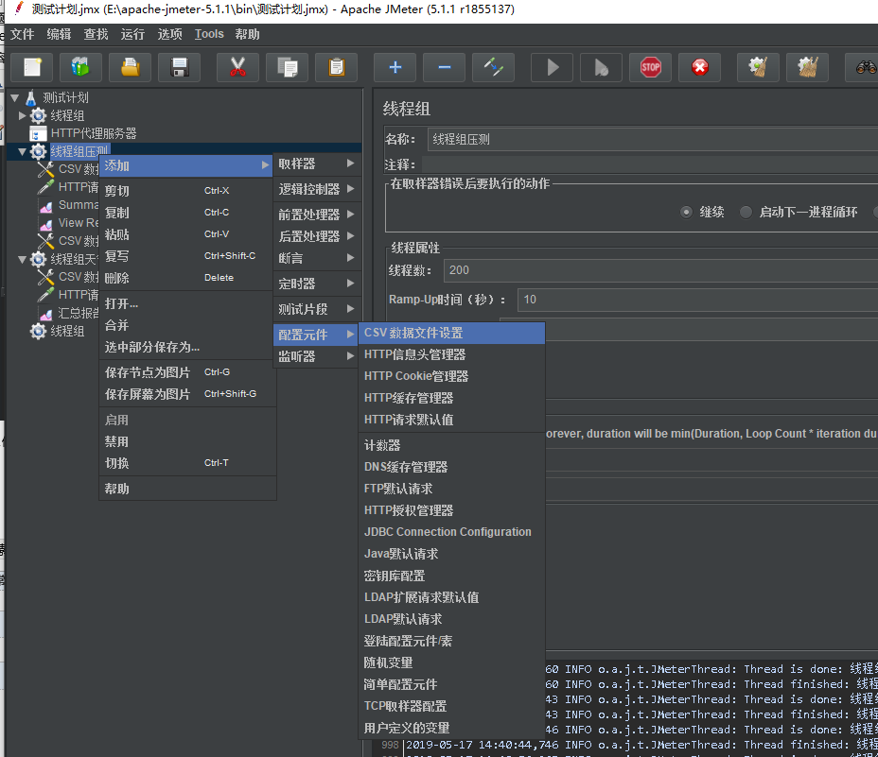Viewport: 878px width, 757px height.
Task: Select 切换 in context menu
Action: tap(187, 463)
